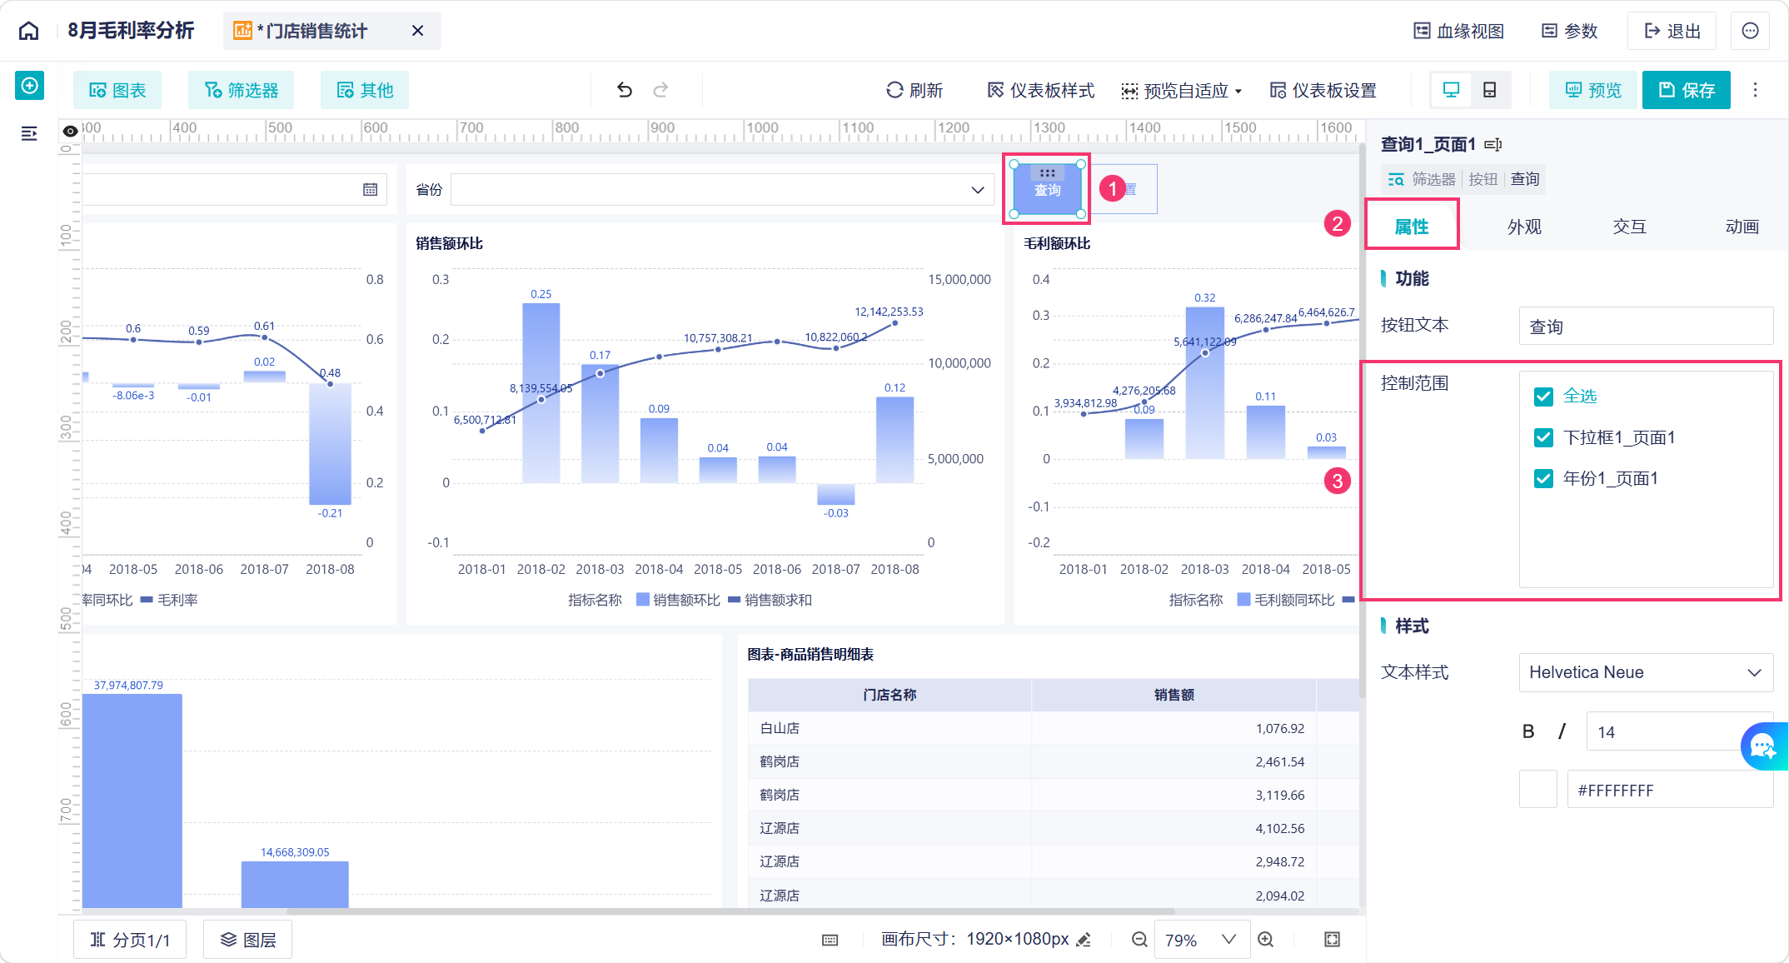Image resolution: width=1789 pixels, height=963 pixels.
Task: Switch to the 交互 tab
Action: 1630,227
